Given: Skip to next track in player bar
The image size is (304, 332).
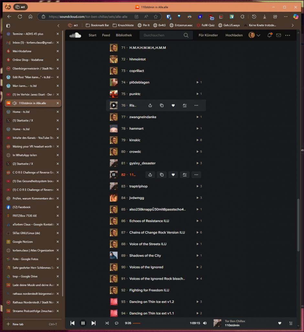Looking at the screenshot, I should (x=93, y=323).
